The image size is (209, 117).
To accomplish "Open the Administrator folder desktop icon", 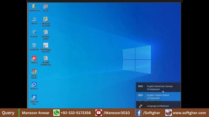I will [34, 7].
